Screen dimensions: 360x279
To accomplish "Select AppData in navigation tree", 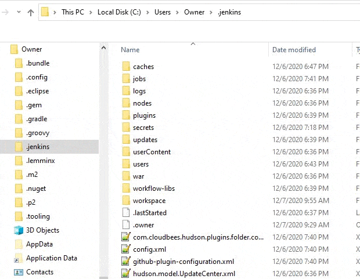I will (x=39, y=244).
